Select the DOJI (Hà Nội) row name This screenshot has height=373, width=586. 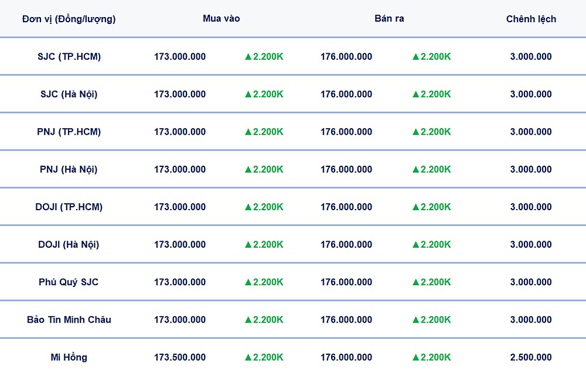tap(69, 244)
